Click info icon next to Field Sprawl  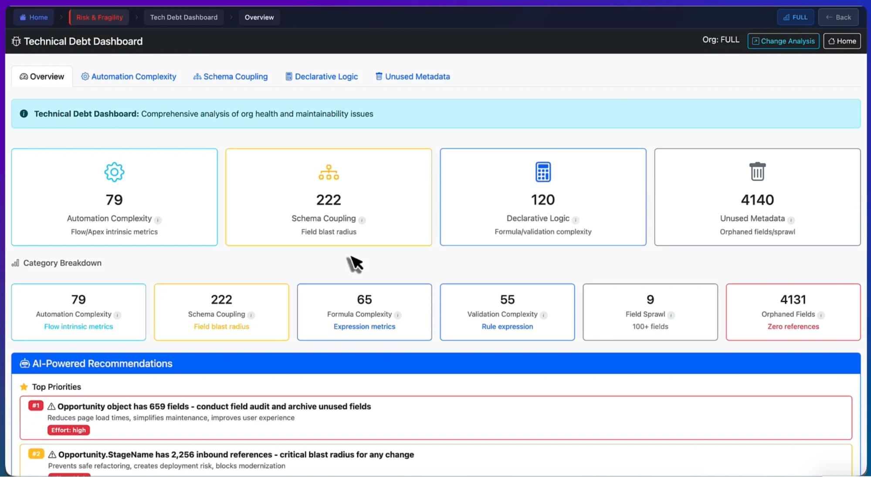click(671, 315)
